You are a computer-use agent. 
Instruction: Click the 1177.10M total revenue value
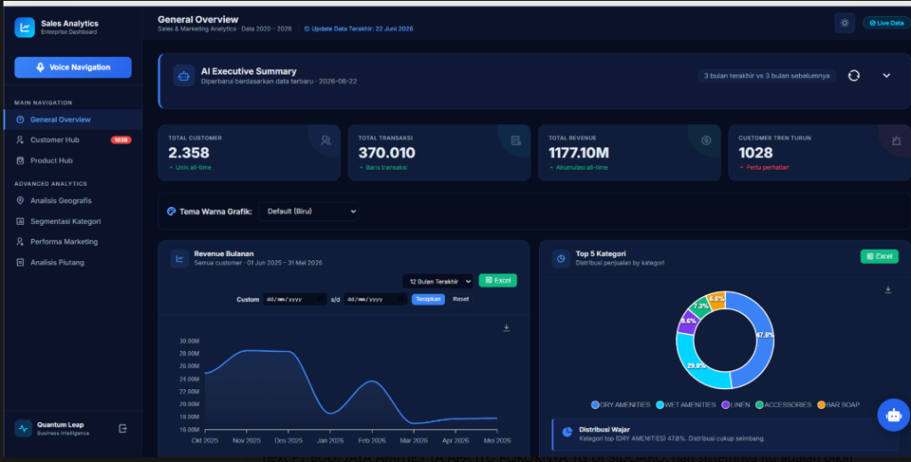point(578,153)
